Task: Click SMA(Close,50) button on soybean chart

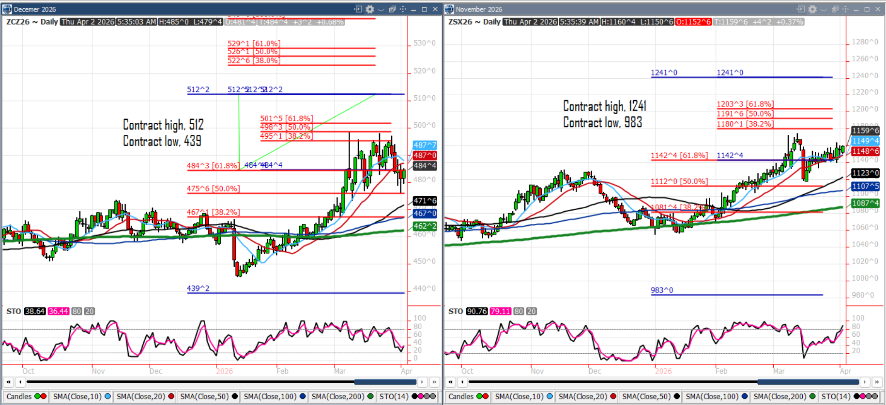Action: pyautogui.click(x=646, y=396)
